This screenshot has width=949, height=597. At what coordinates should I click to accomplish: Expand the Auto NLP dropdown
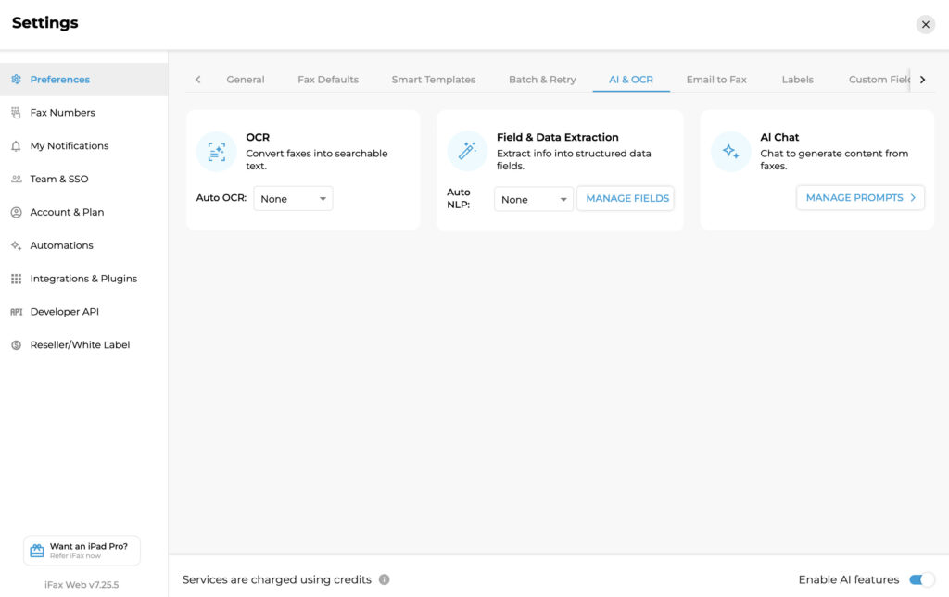point(533,199)
